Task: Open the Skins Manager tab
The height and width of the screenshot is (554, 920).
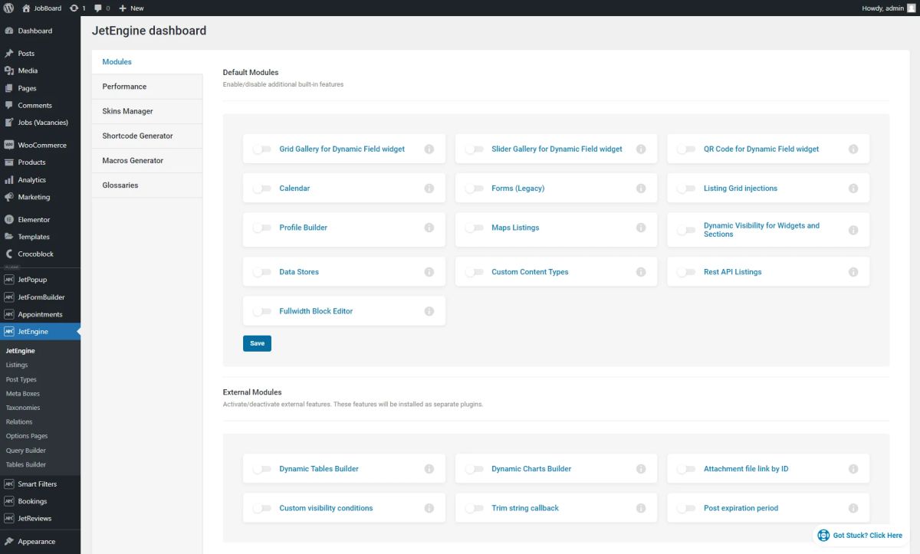Action: click(x=147, y=111)
